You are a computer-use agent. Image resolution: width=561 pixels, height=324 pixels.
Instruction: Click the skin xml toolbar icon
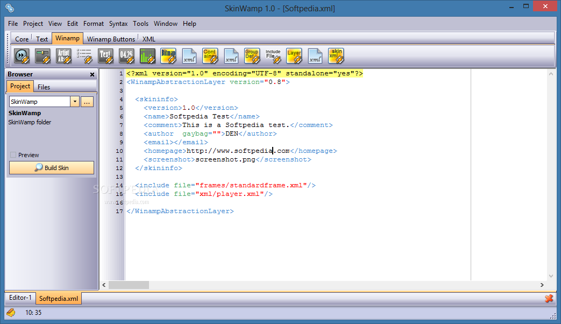(x=336, y=56)
